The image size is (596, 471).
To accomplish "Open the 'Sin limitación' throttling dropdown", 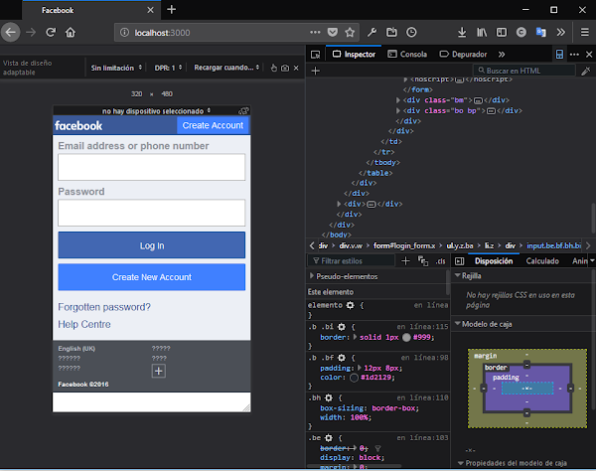I will click(116, 68).
